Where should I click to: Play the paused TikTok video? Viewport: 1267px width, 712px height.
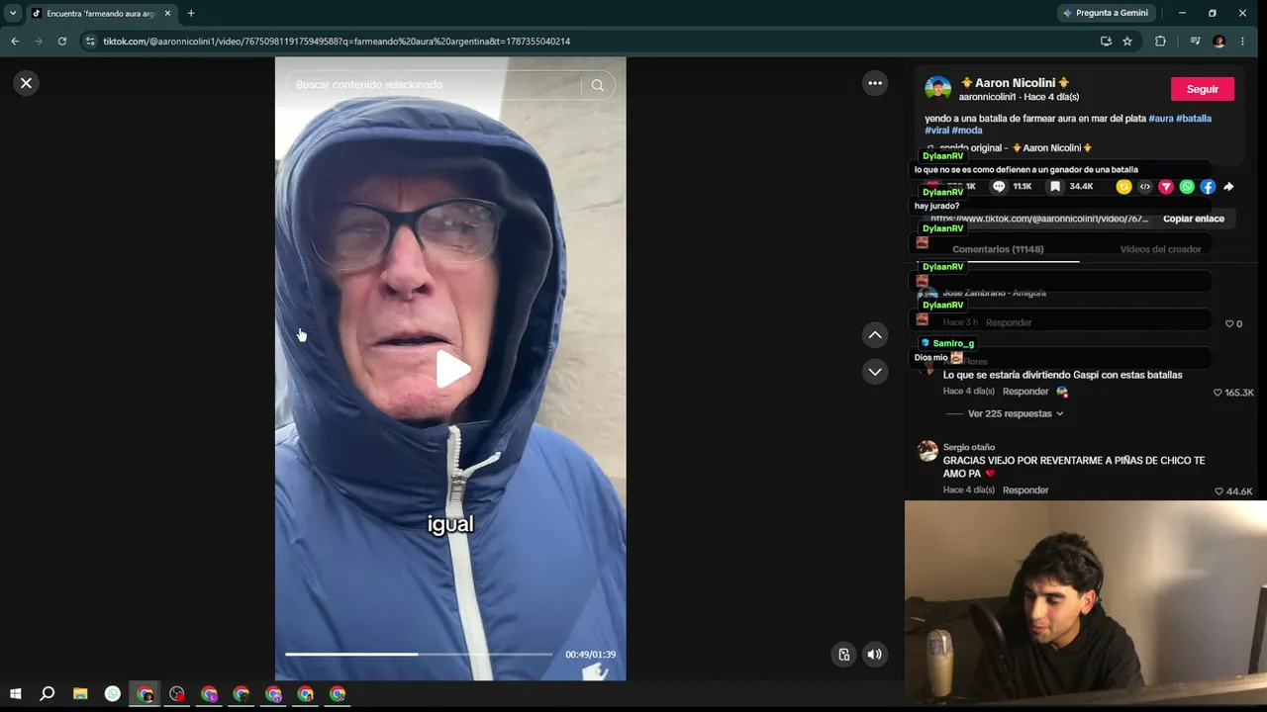tap(452, 370)
